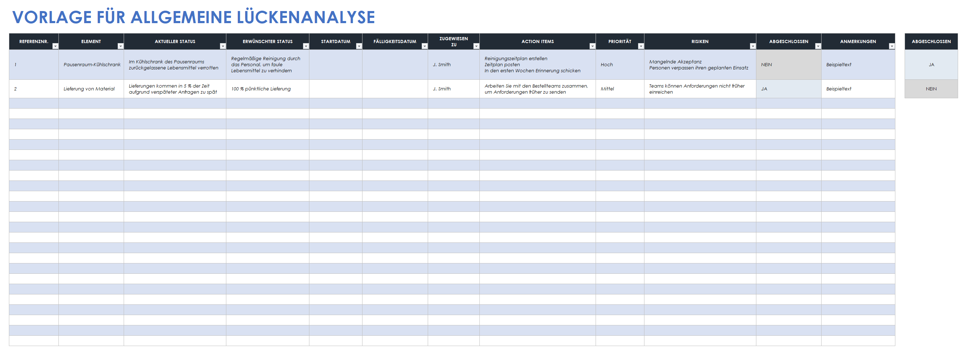Select J. Smith in the Lieferung row
The image size is (967, 356).
[453, 89]
